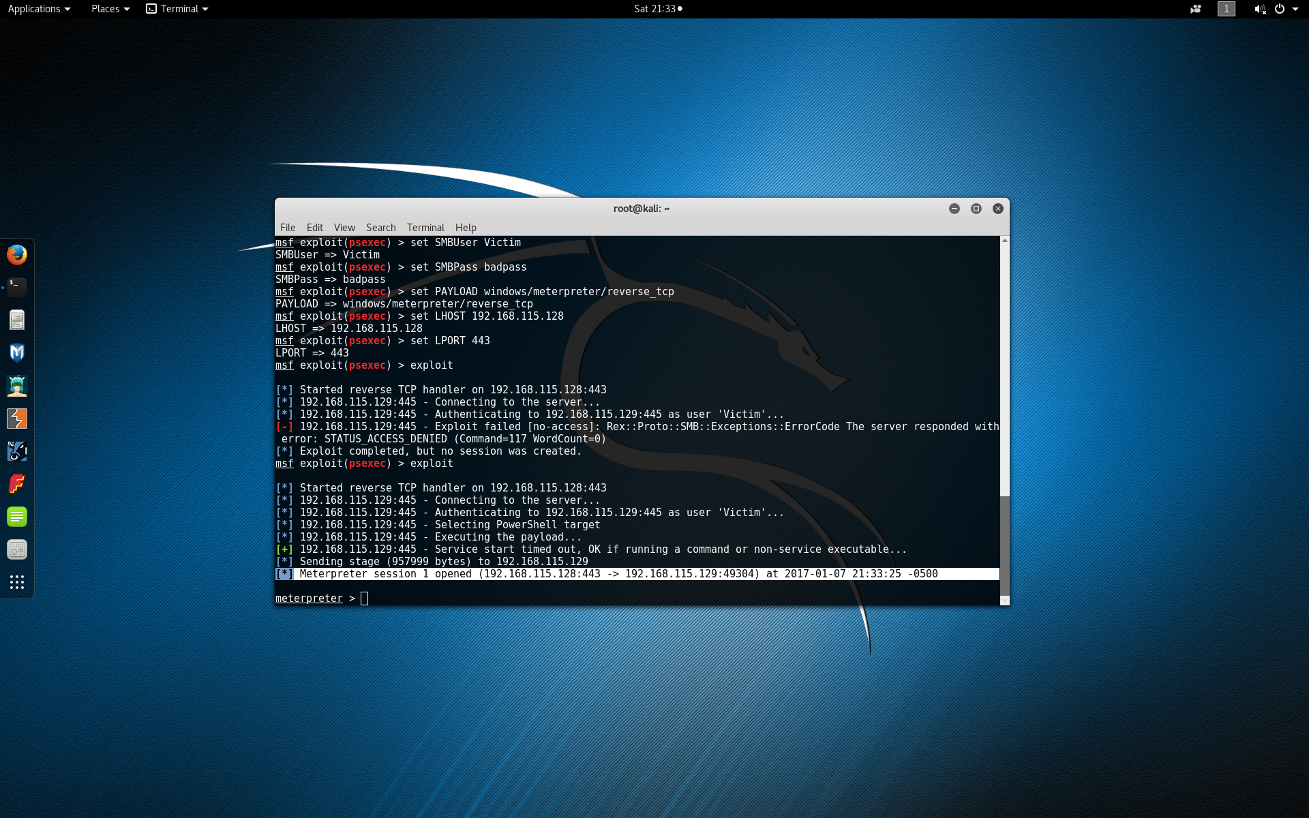Maximize the root@kali terminal window
Screen dimensions: 1309x818
[x=976, y=209]
